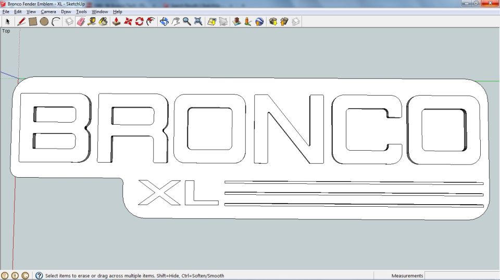Click Zoom Extents icon
The width and height of the screenshot is (500, 280).
click(198, 22)
